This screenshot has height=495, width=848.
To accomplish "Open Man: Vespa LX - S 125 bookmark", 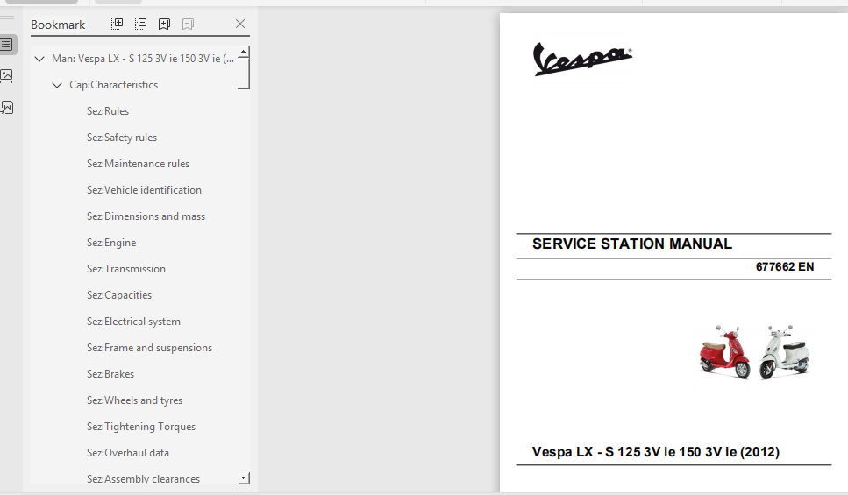I will [x=143, y=59].
